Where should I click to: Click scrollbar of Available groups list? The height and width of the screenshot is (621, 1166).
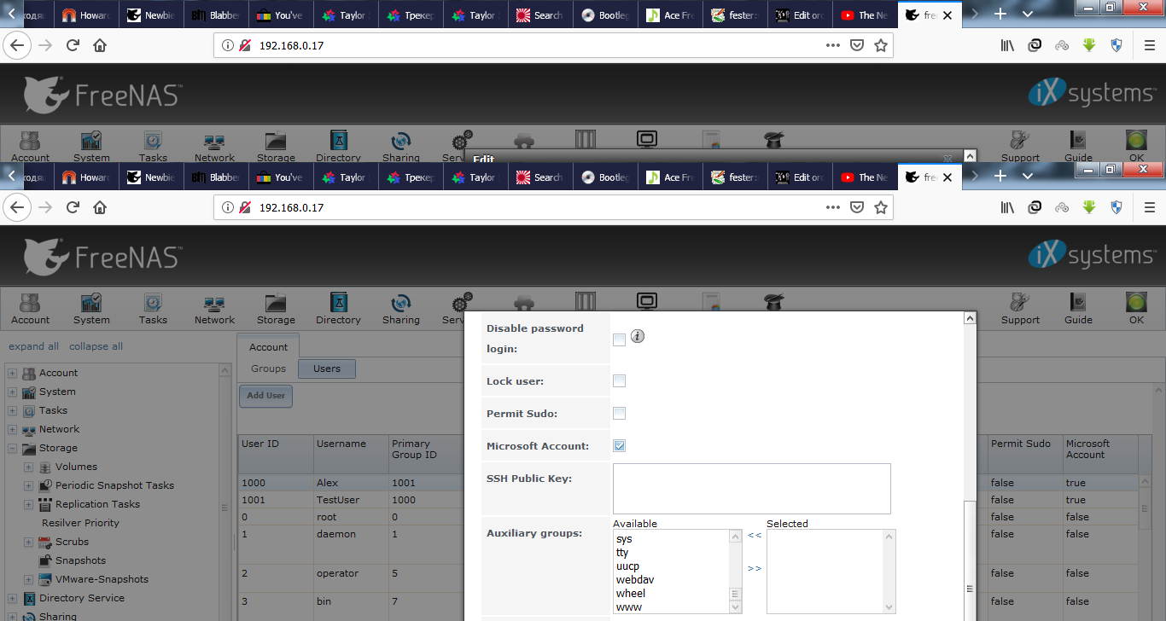[735, 571]
